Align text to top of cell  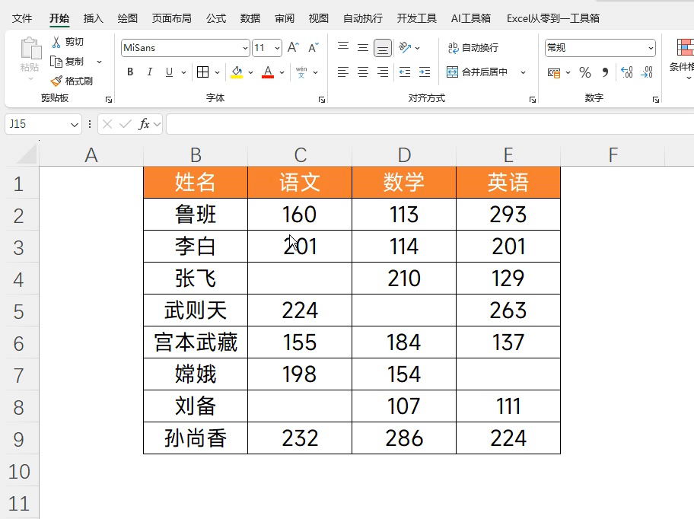(343, 46)
